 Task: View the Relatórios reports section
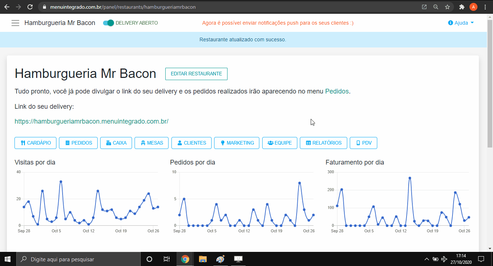click(323, 143)
